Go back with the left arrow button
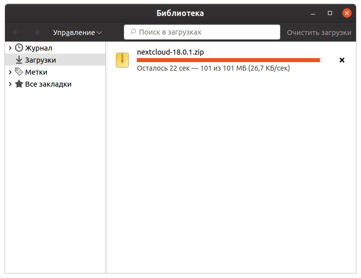Image resolution: width=361 pixels, height=278 pixels. (16, 32)
